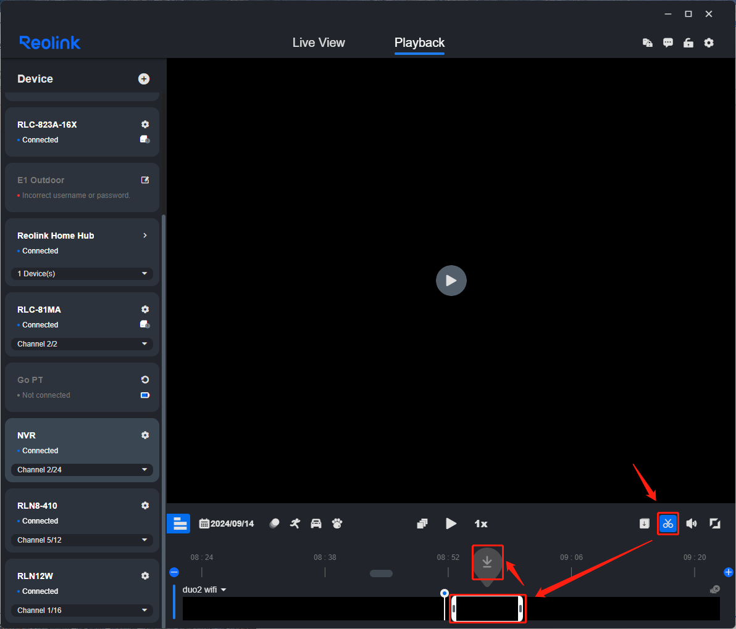This screenshot has width=736, height=629.
Task: Click the multi-screen layout icon
Action: point(422,524)
